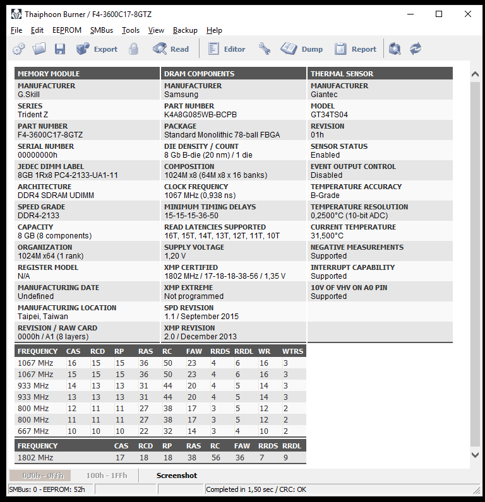The image size is (485, 502).
Task: Click the XMP Certified 1802 MHz profile value
Action: coord(225,276)
